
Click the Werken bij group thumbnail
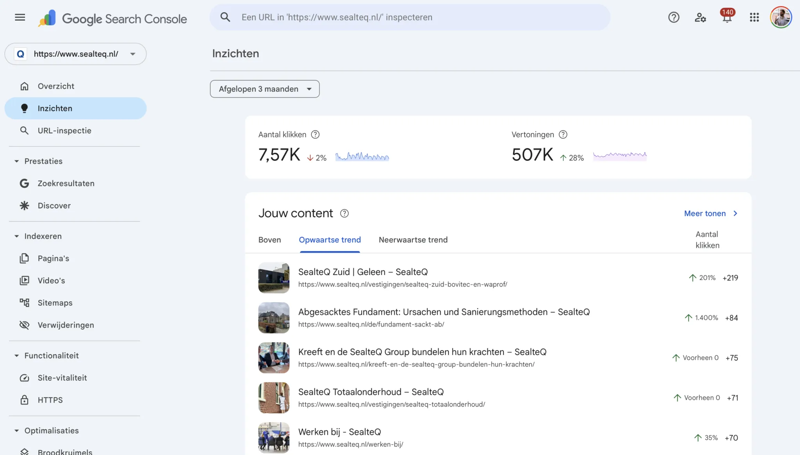tap(274, 437)
